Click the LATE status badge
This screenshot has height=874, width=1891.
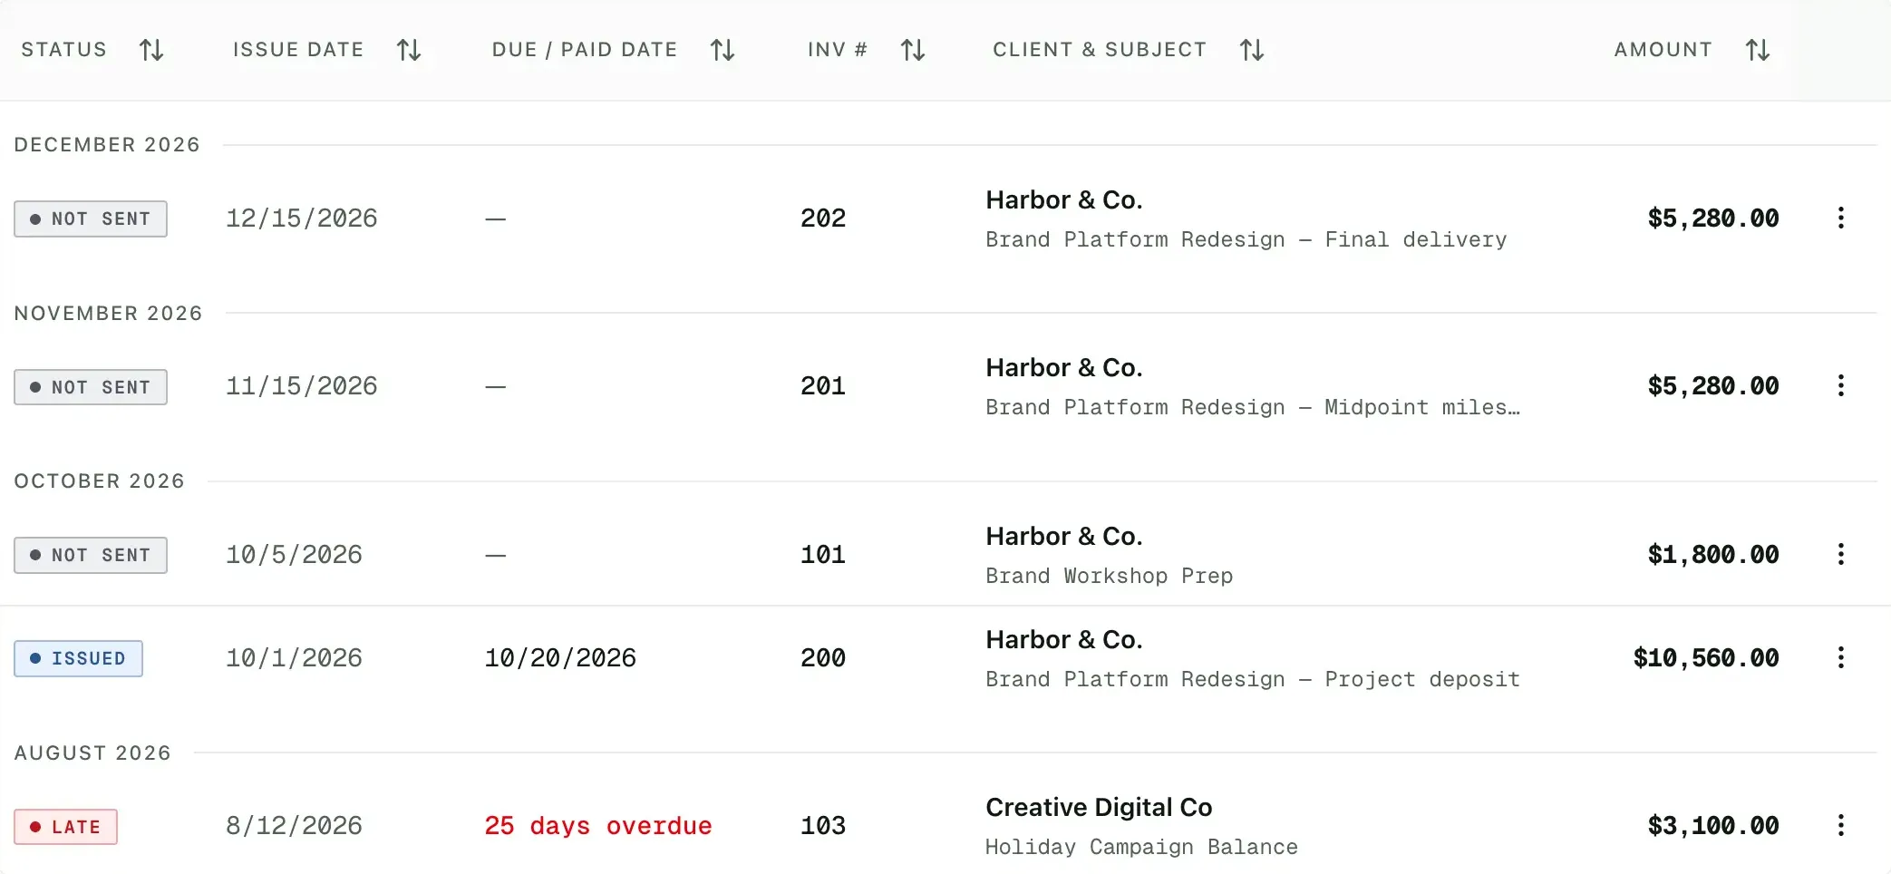click(x=65, y=827)
